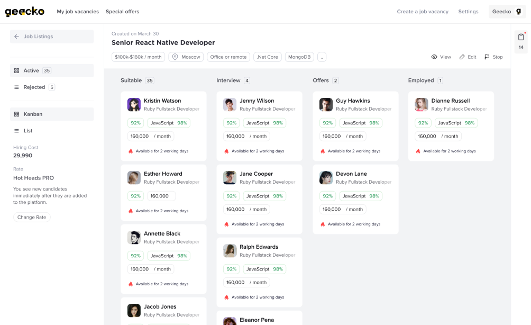The image size is (531, 325).
Task: Click the Rejected list icon
Action: coord(16,87)
